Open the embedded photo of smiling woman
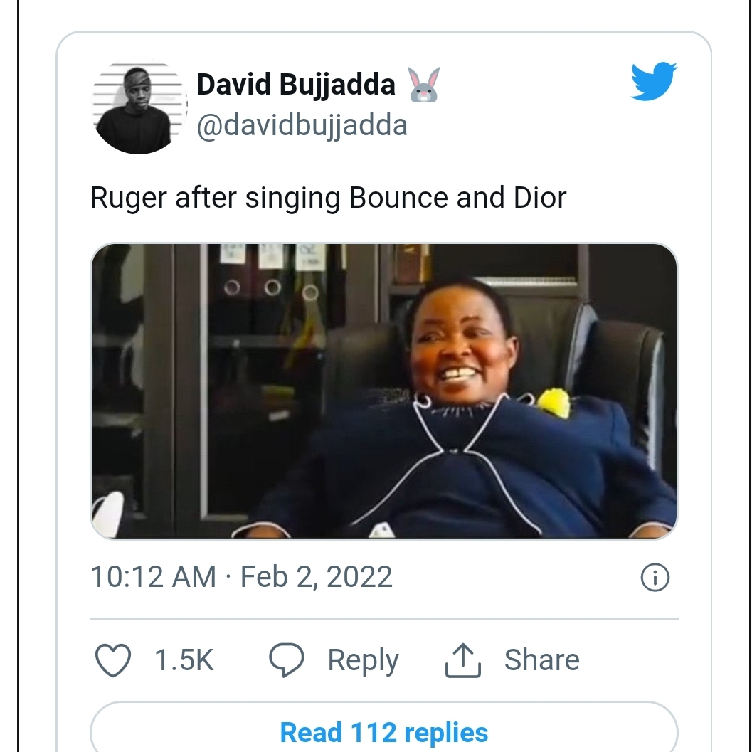 [x=383, y=391]
